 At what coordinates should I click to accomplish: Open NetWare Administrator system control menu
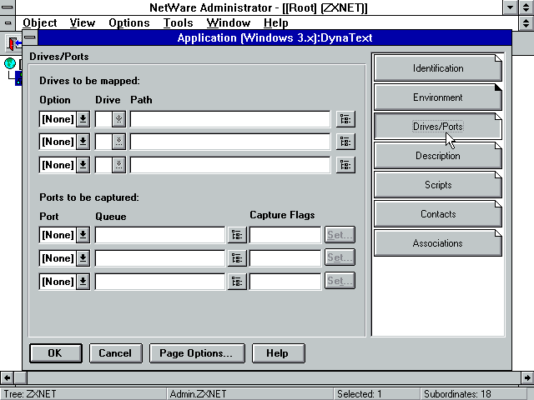tap(8, 7)
